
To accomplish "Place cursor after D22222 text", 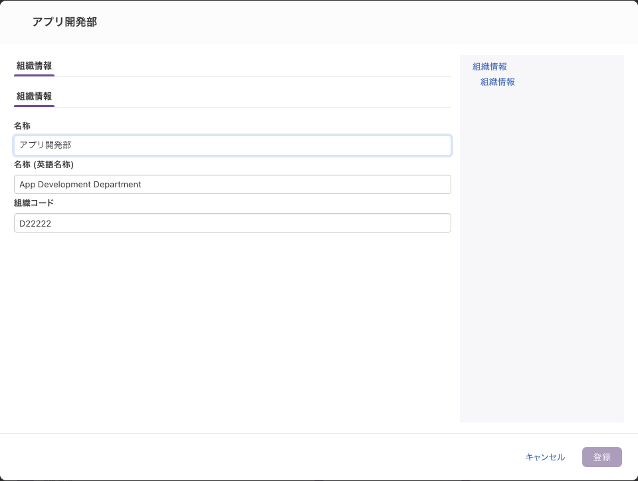I will [x=52, y=223].
